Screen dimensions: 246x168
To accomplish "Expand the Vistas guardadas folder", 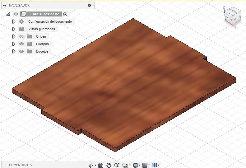I will tap(14, 29).
